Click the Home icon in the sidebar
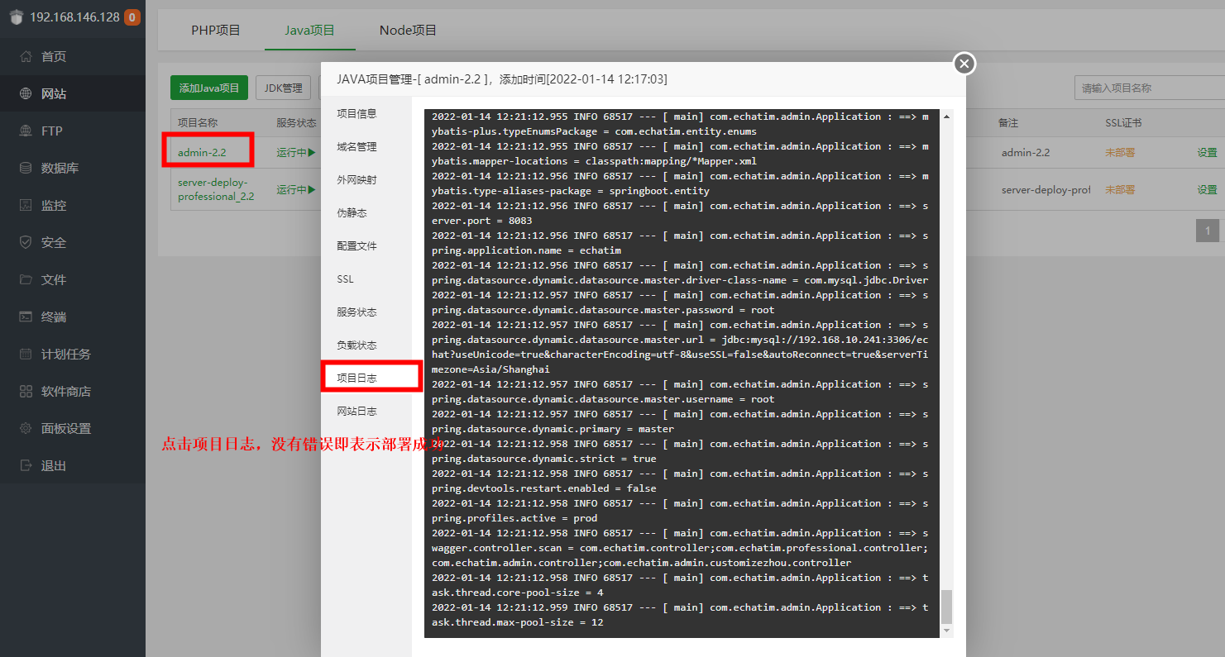1225x657 pixels. tap(26, 57)
